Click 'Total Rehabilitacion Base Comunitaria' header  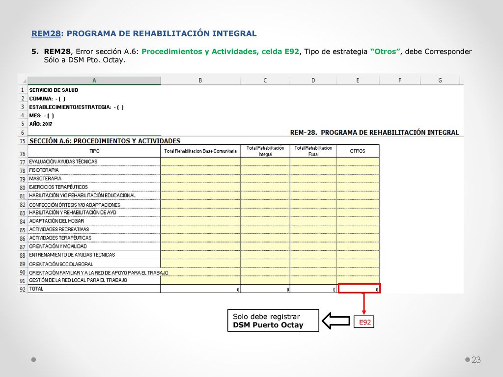click(x=200, y=151)
